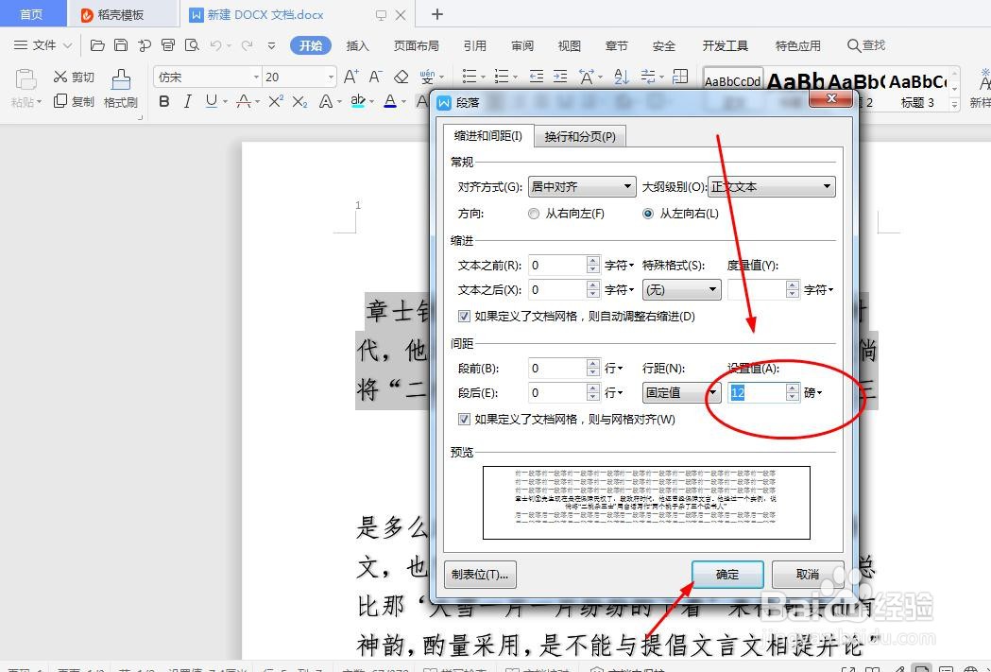Redo the last action
Image resolution: width=991 pixels, height=672 pixels.
point(248,45)
